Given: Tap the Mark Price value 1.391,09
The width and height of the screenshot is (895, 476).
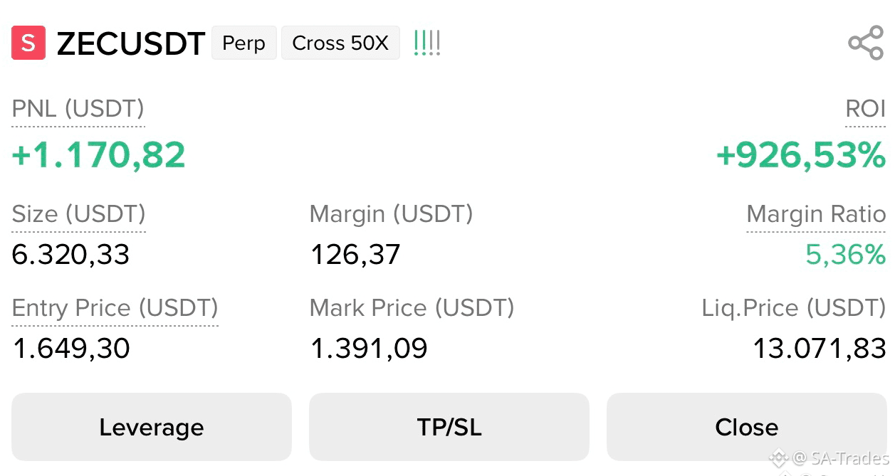Looking at the screenshot, I should 369,349.
